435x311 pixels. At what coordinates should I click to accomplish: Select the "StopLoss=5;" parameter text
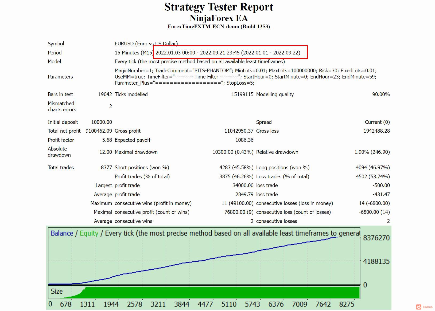pyautogui.click(x=240, y=83)
